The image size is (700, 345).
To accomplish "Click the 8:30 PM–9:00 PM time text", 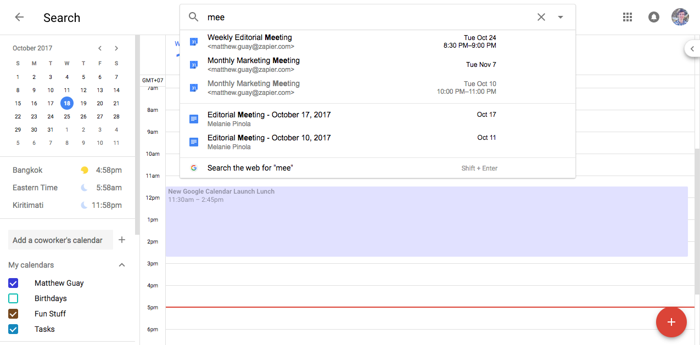I will [470, 46].
